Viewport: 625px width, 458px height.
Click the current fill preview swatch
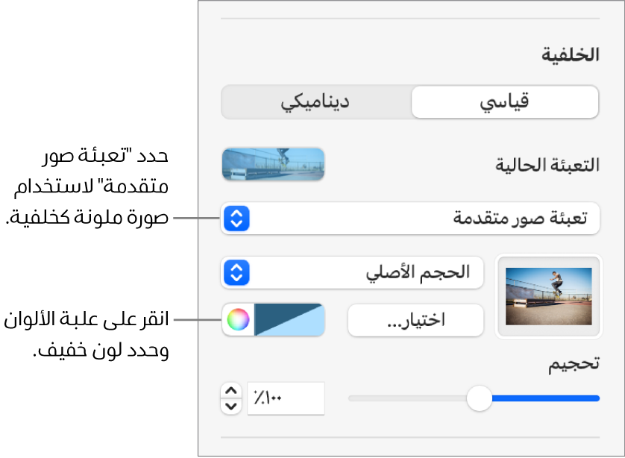273,164
